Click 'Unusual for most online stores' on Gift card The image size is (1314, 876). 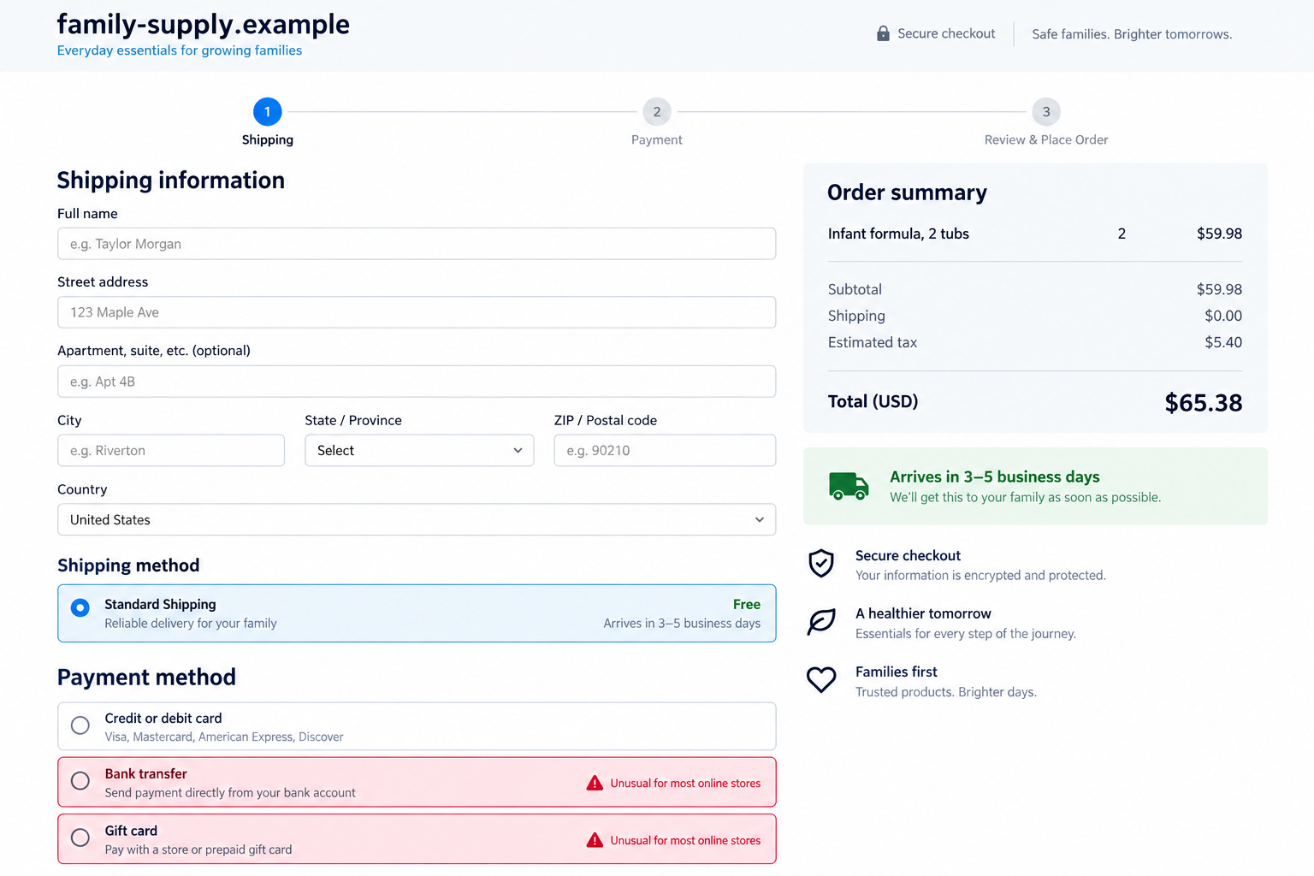coord(685,841)
